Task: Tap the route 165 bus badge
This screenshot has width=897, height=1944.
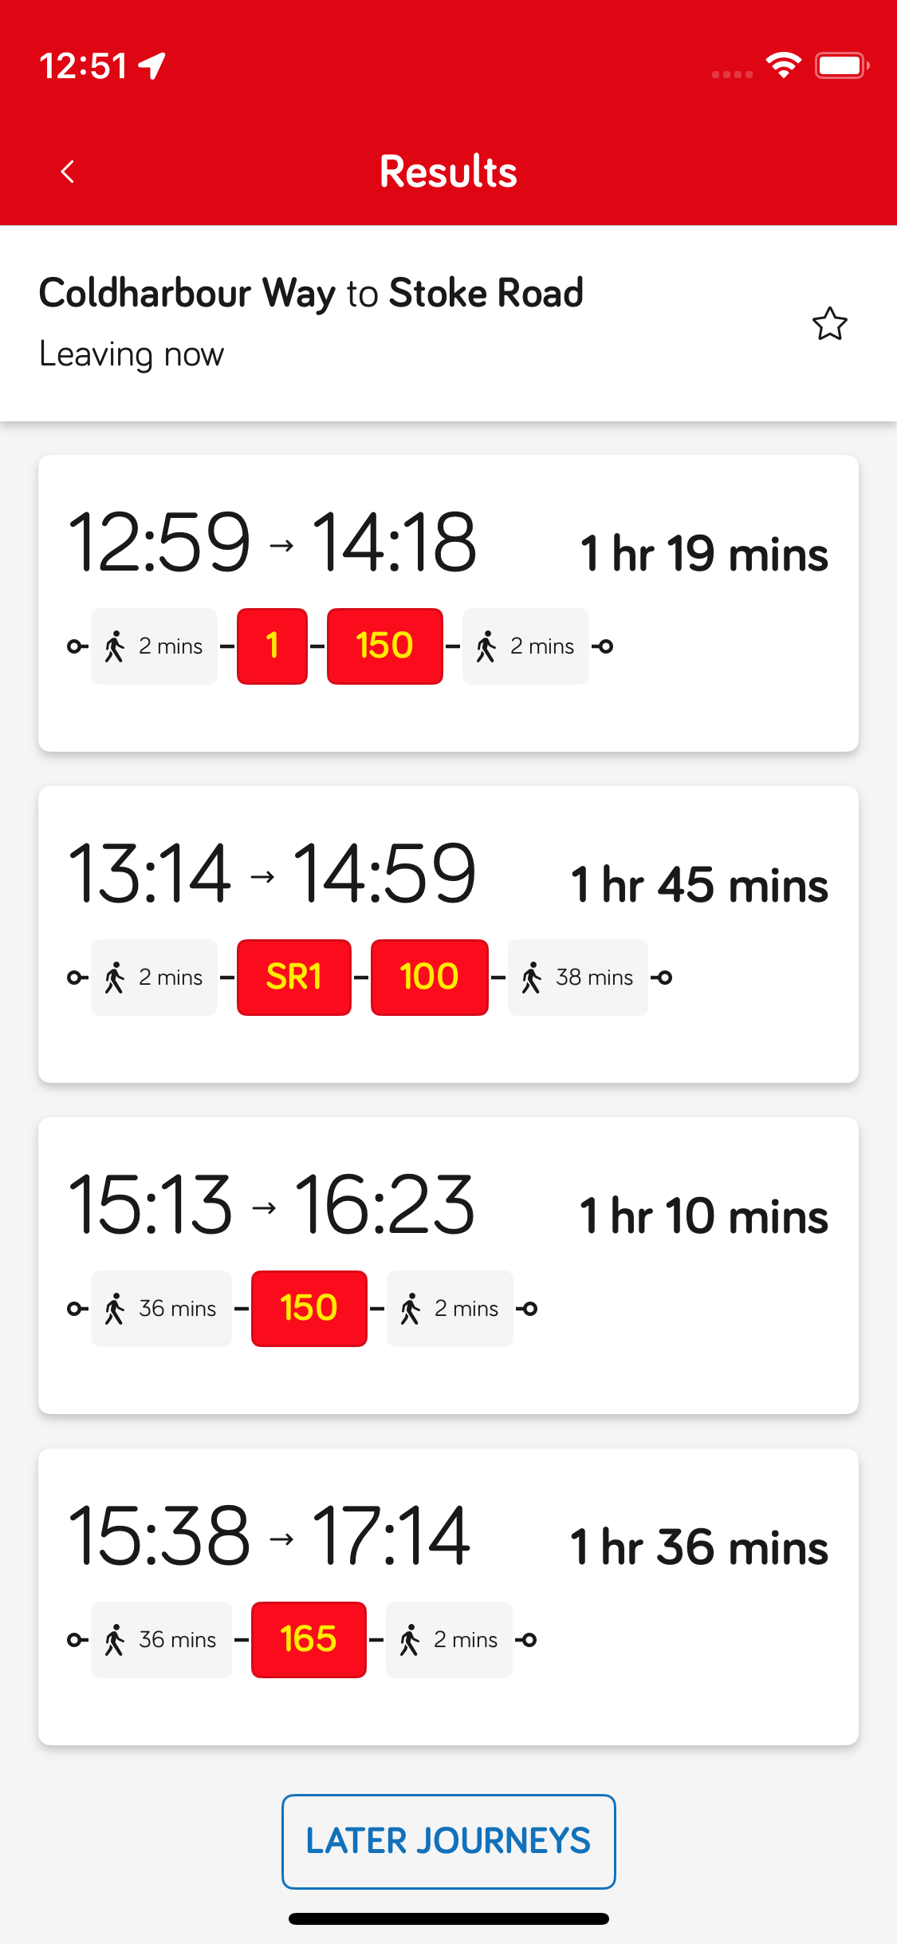Action: pos(309,1639)
